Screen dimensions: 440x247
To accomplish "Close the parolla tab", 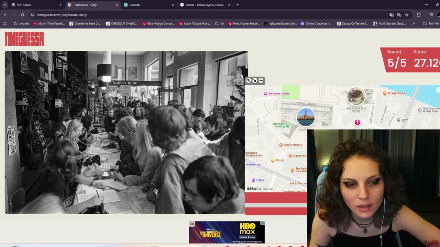I will pyautogui.click(x=229, y=5).
